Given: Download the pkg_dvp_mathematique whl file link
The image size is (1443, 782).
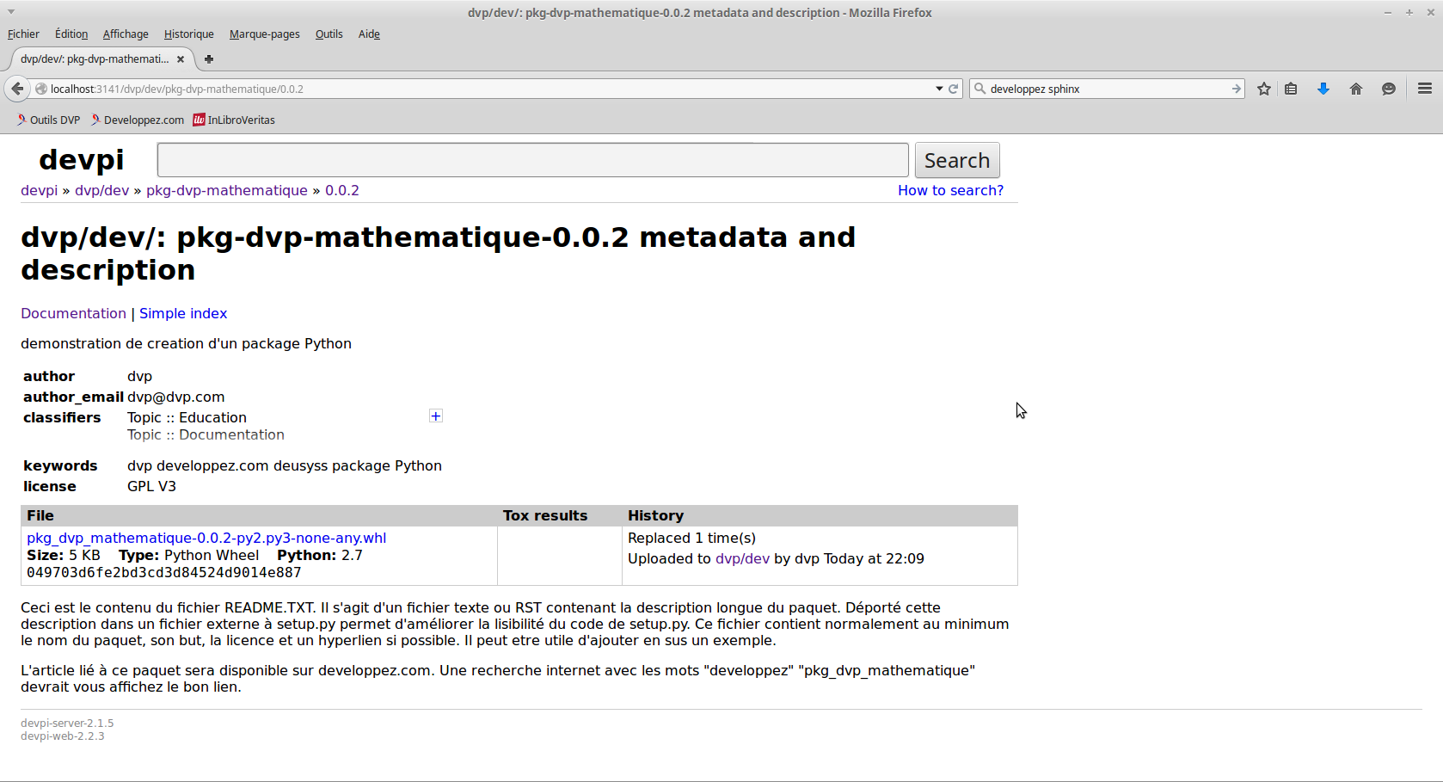Looking at the screenshot, I should (206, 538).
